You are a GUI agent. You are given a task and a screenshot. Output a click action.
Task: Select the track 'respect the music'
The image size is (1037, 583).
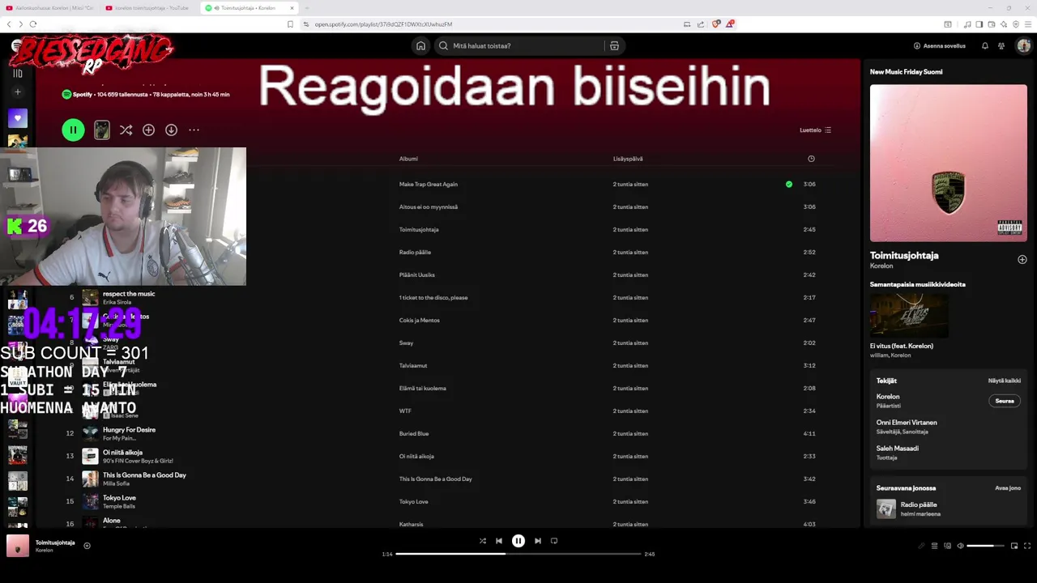pos(129,294)
